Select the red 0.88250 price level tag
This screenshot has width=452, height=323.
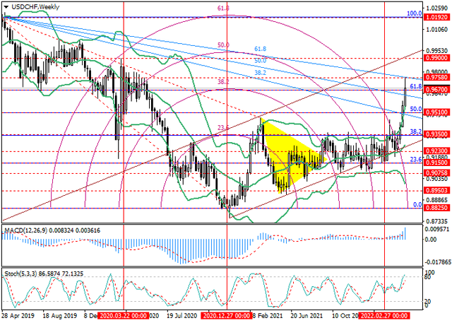click(x=436, y=208)
